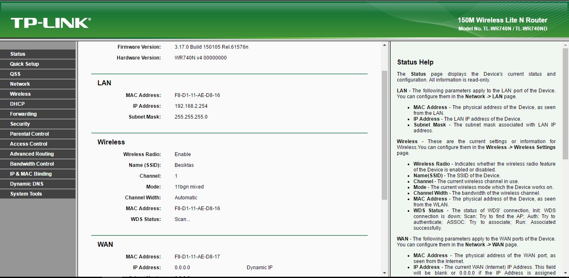
Task: Click subnet mask 255.255.255.0 value
Action: 191,117
